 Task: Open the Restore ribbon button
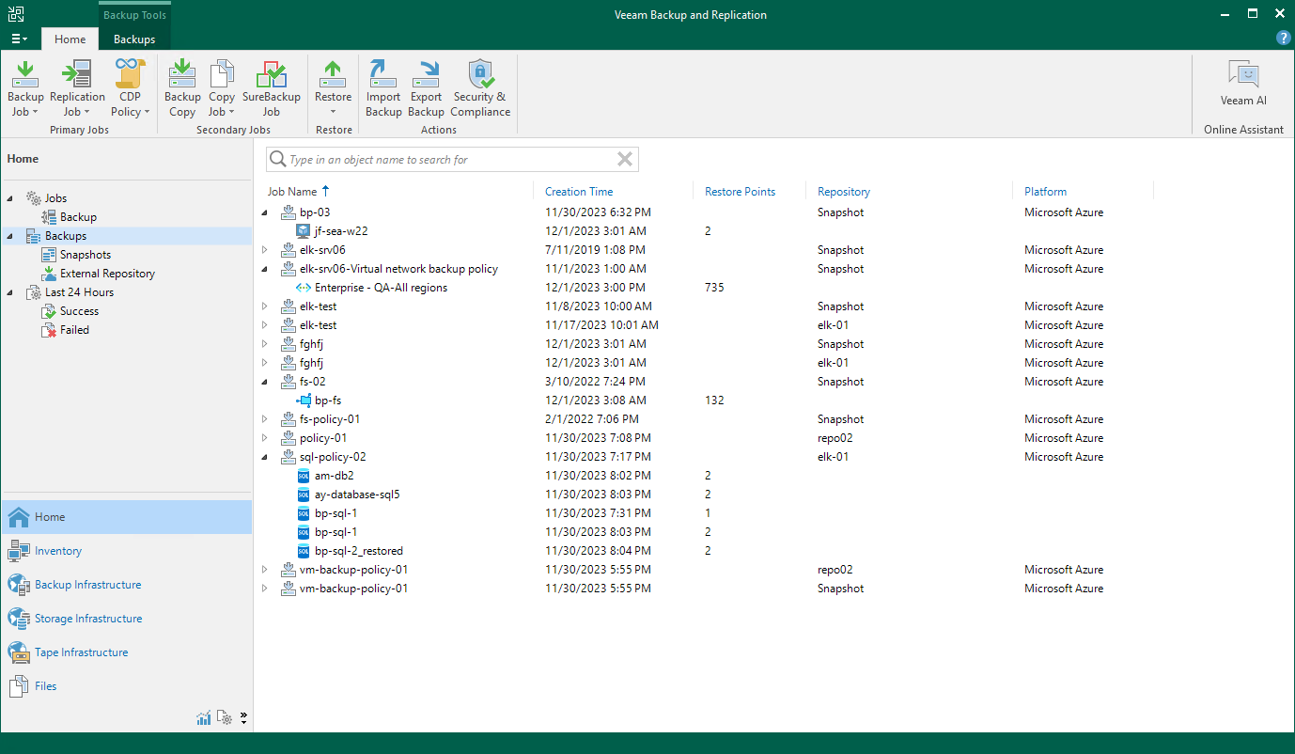pyautogui.click(x=333, y=87)
